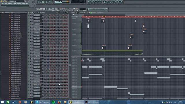Select radio.needbackup03 in browser

[x=16, y=37]
